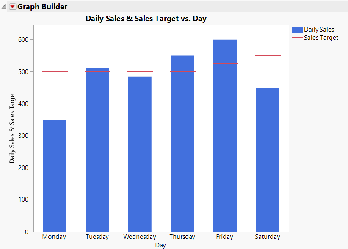Click the Day axis label
This screenshot has width=348, height=249.
(x=160, y=245)
